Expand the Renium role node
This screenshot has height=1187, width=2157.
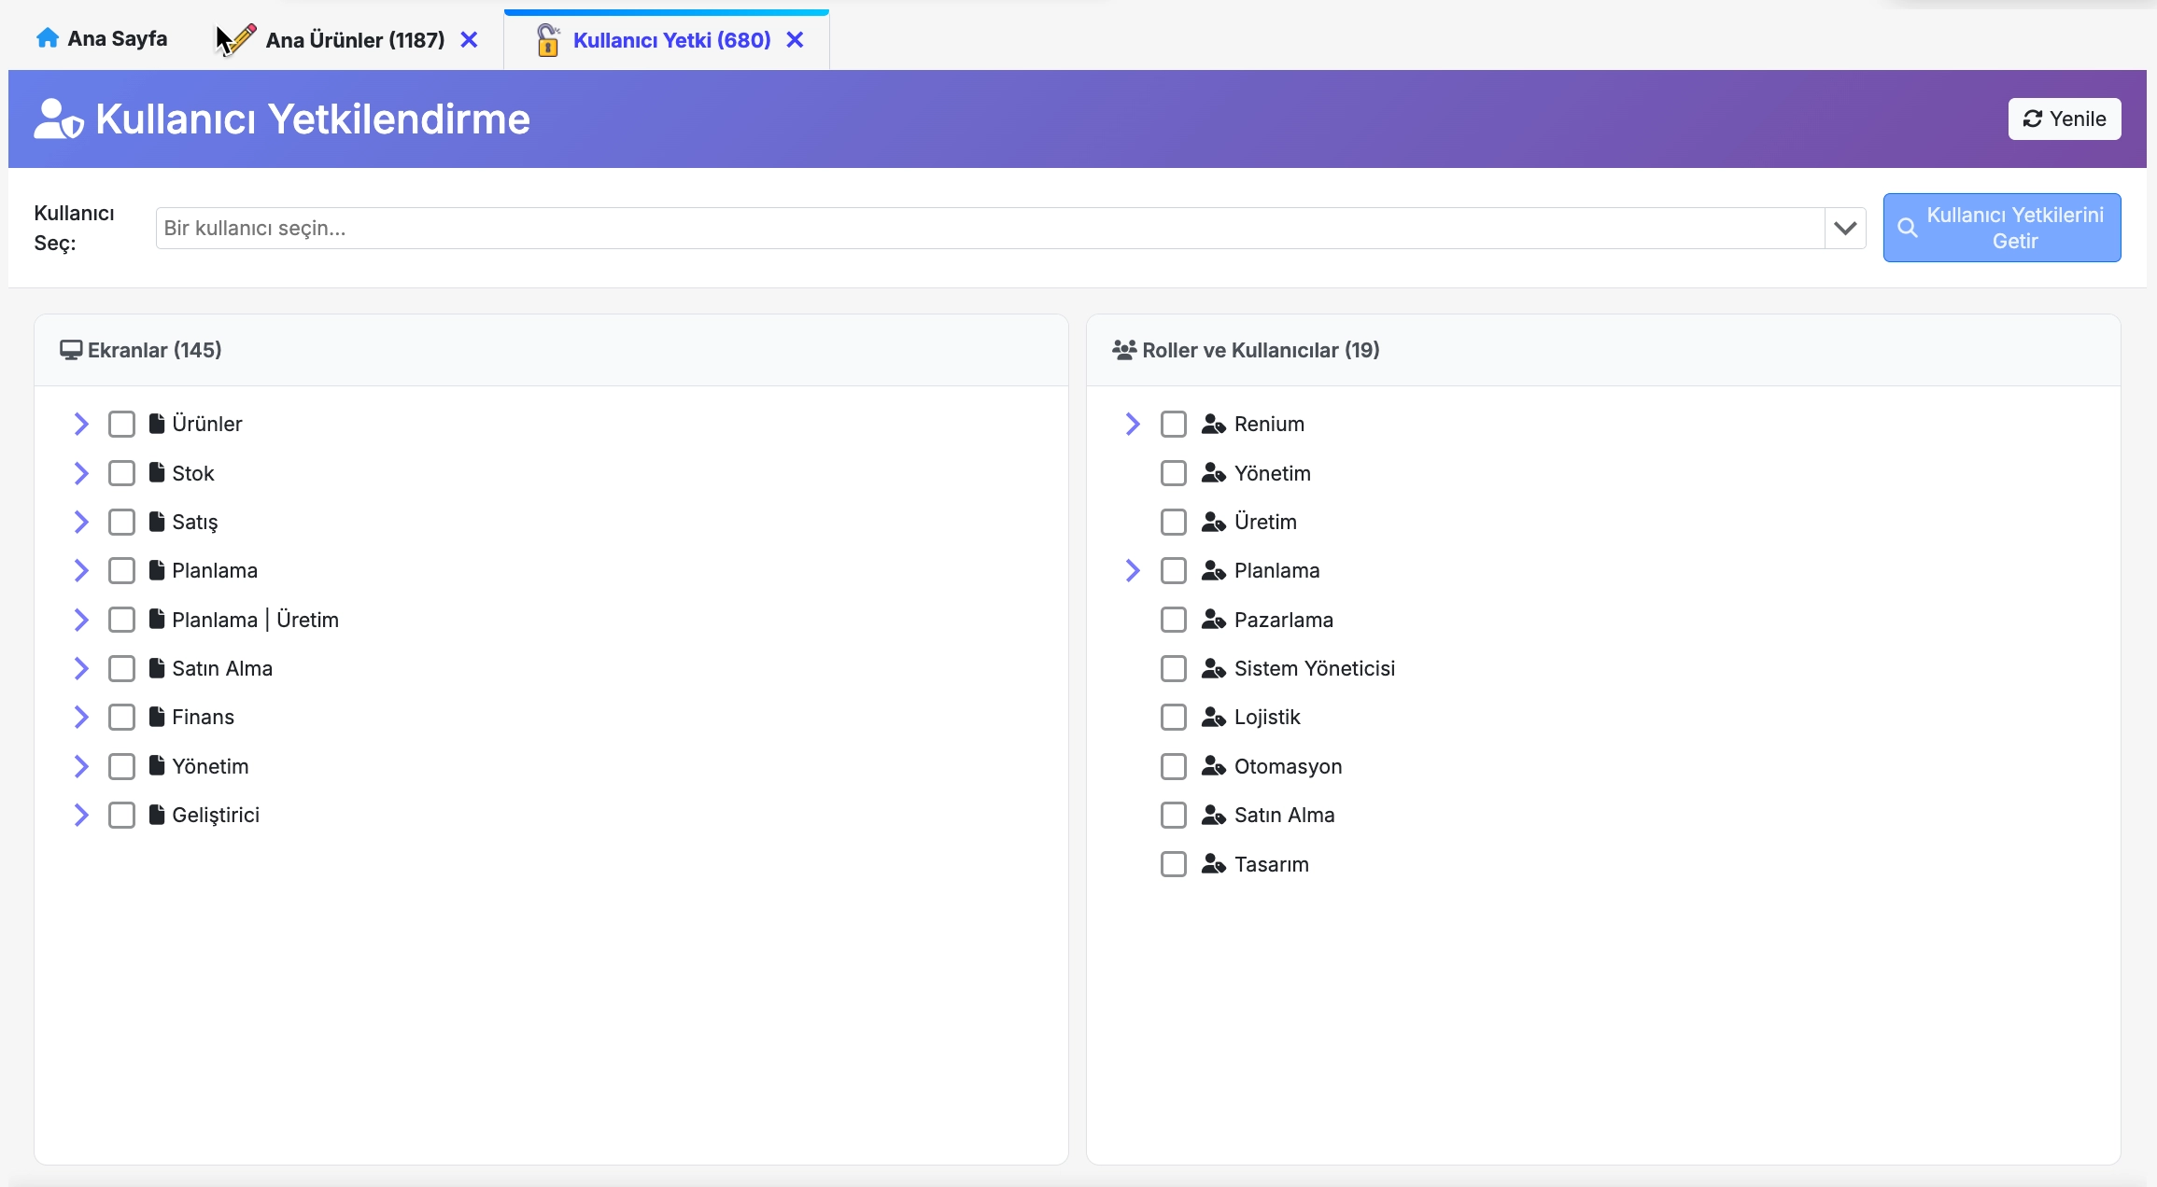(1133, 424)
